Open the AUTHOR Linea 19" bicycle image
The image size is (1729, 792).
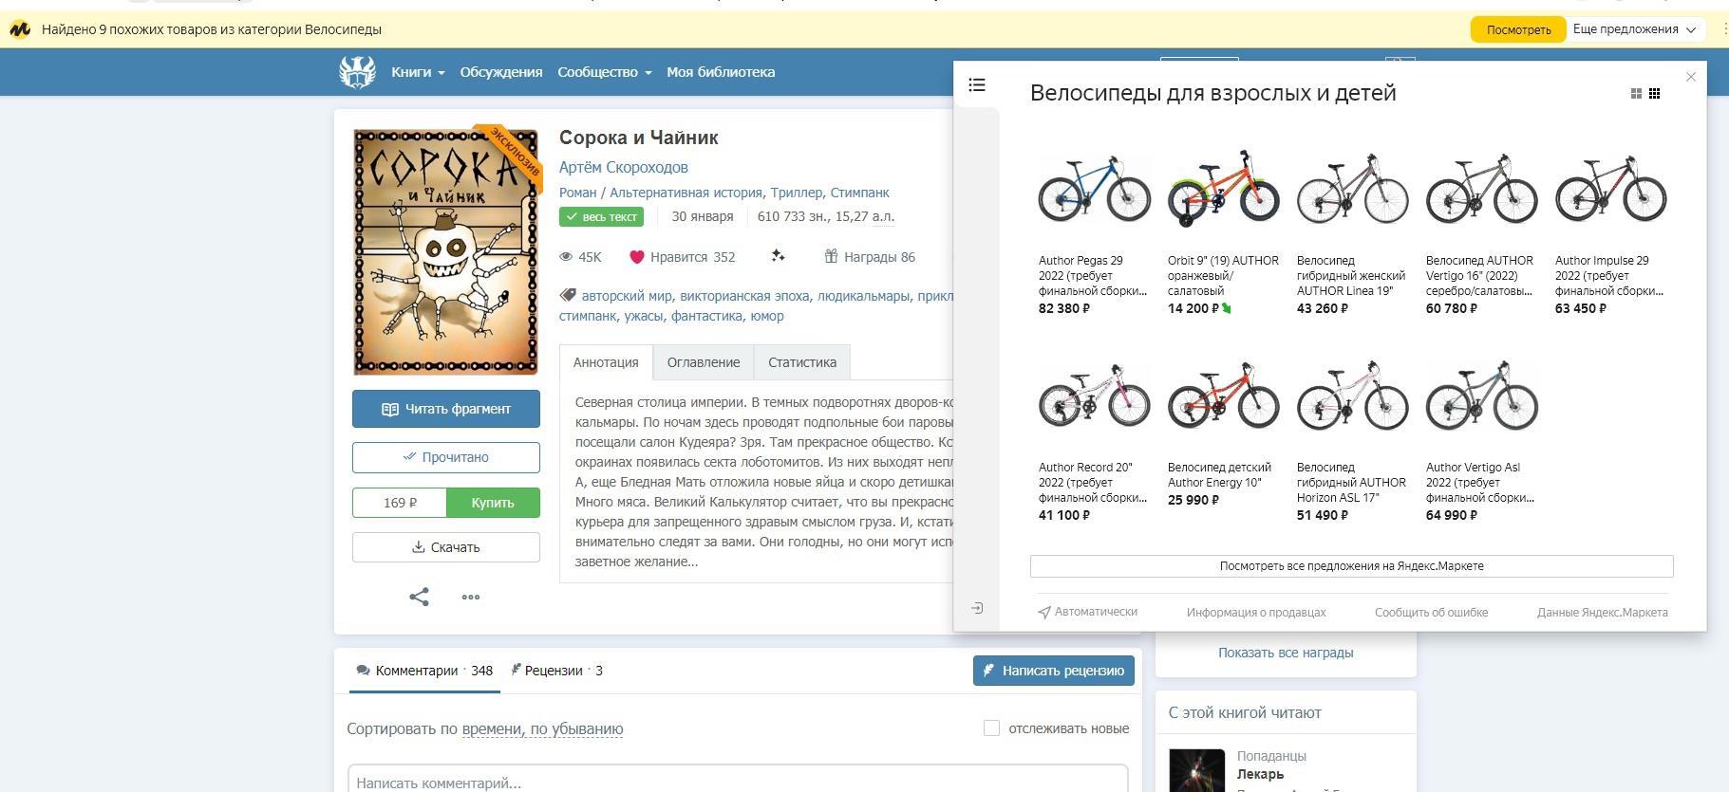1353,188
